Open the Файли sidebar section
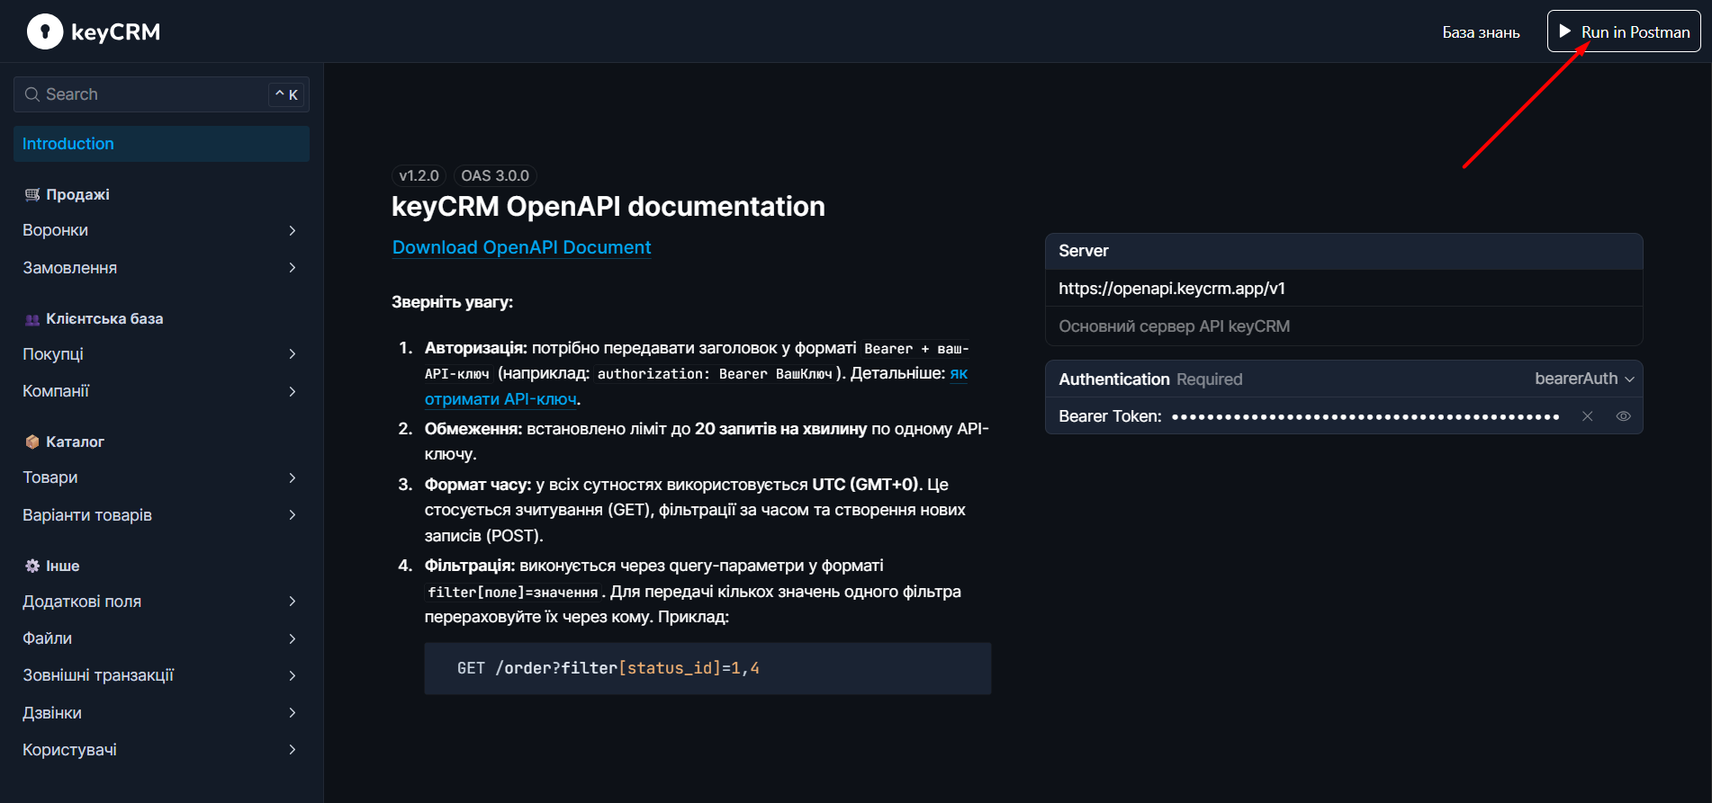Viewport: 1712px width, 803px height. pos(161,638)
